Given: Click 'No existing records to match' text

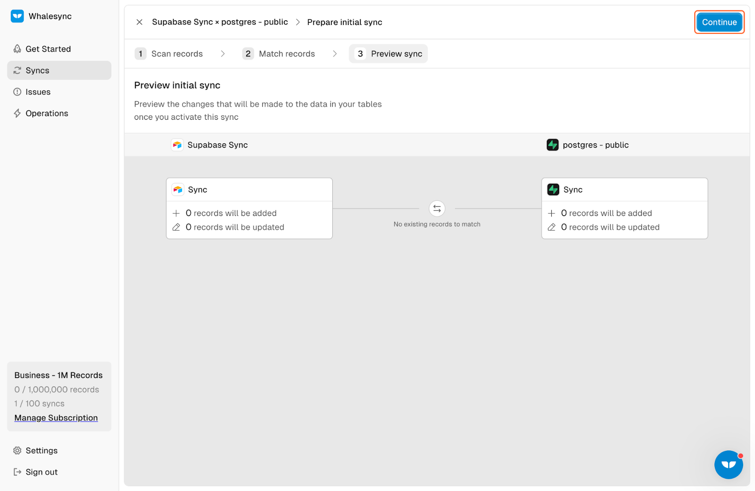Looking at the screenshot, I should [437, 225].
